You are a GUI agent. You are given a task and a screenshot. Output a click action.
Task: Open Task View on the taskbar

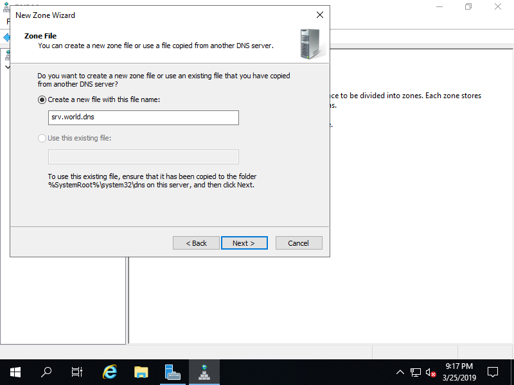click(x=76, y=372)
